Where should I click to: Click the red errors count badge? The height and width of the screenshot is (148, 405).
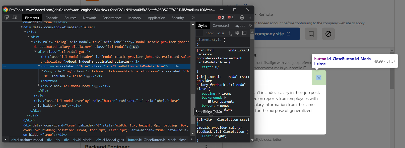pos(221,18)
